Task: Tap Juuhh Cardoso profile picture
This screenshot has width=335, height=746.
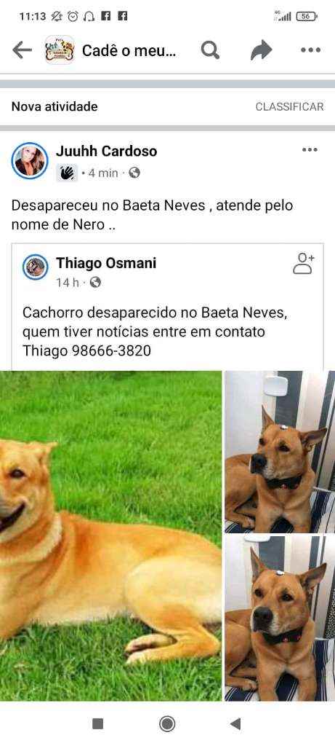Action: click(30, 161)
